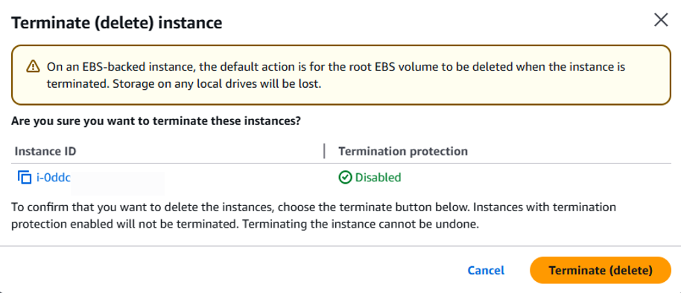Click the column divider between the table headers
Image resolution: width=681 pixels, height=296 pixels.
(324, 151)
